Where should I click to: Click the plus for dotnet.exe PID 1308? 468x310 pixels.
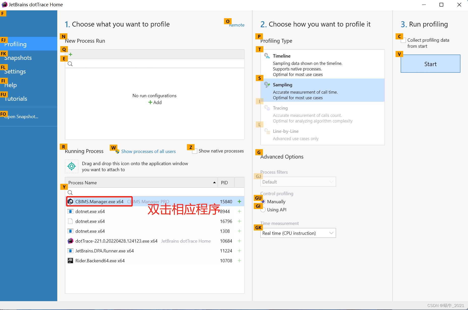pos(239,231)
